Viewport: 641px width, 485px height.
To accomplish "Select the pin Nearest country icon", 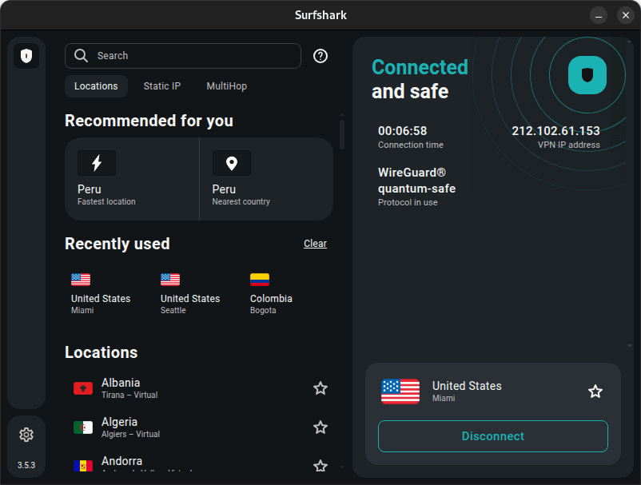I will tap(231, 163).
